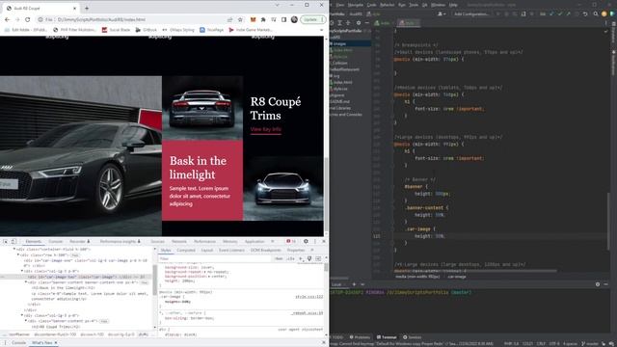Expand more DevTools tabs chevron

(272, 241)
